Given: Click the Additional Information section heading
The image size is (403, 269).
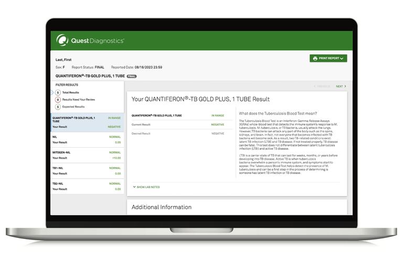Looking at the screenshot, I should [161, 207].
